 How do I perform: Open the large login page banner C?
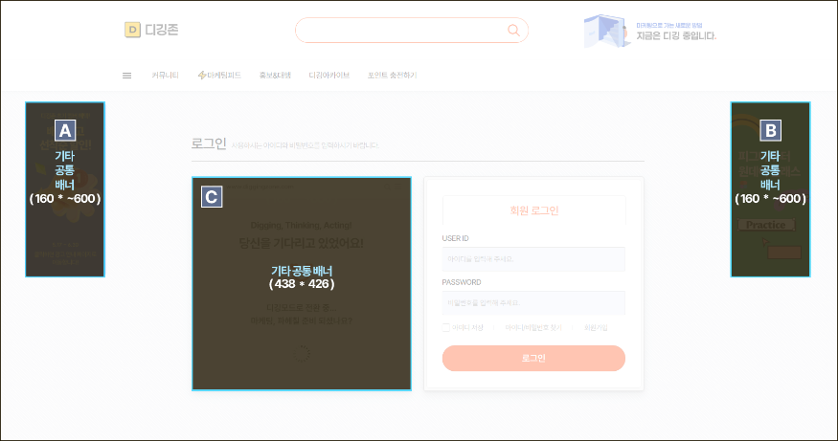pyautogui.click(x=302, y=283)
